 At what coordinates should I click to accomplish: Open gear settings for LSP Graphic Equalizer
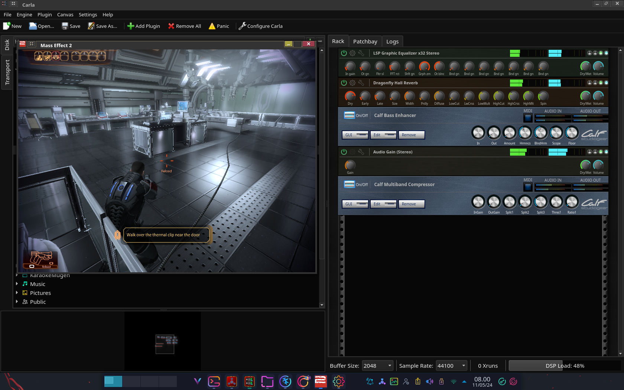352,53
